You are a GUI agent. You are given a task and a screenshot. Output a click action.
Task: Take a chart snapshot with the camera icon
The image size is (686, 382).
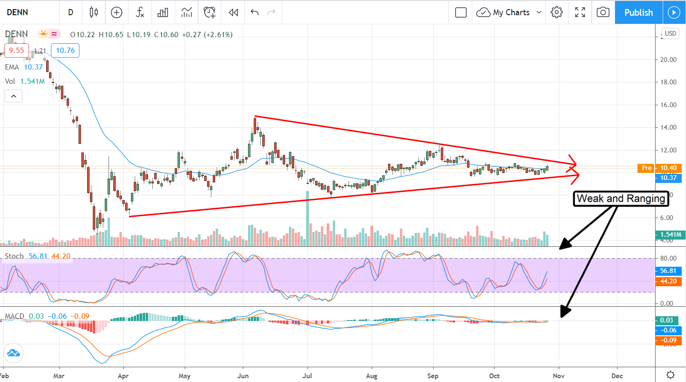tap(603, 12)
